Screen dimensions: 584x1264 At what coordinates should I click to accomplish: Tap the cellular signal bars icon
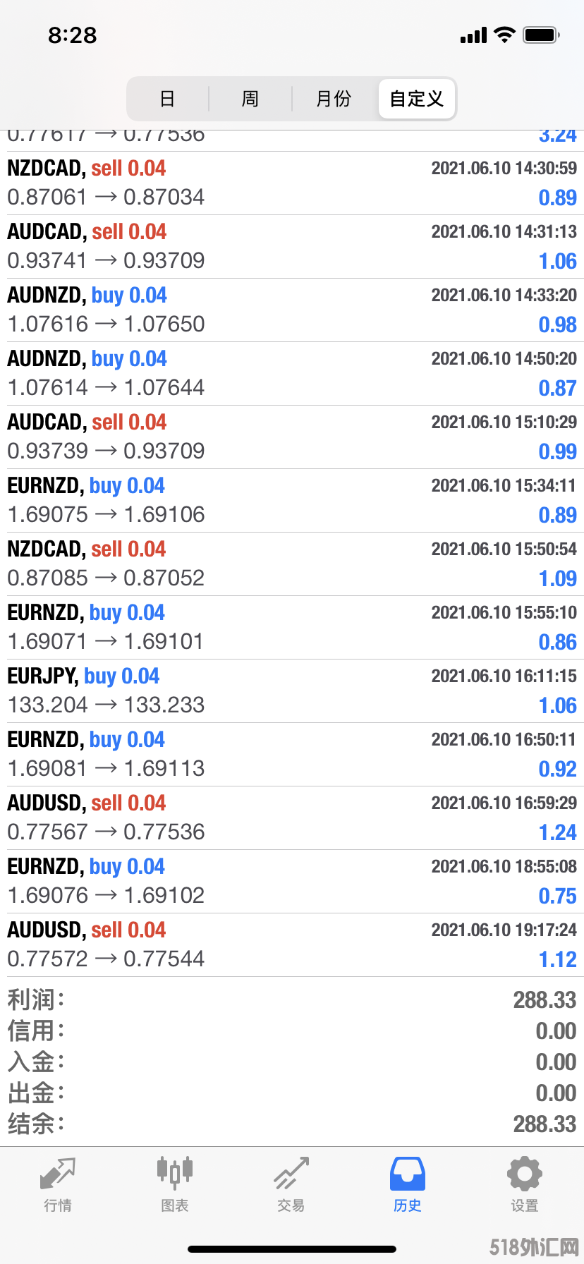point(473,35)
